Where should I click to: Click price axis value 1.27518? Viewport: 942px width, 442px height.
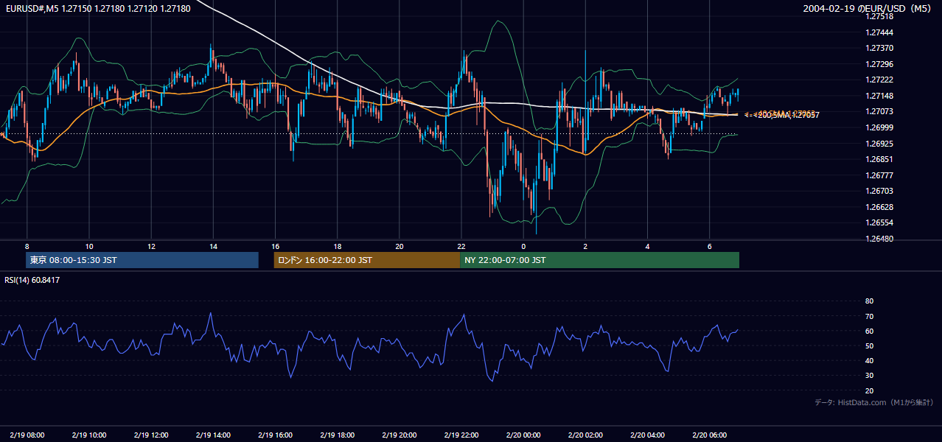pos(880,16)
